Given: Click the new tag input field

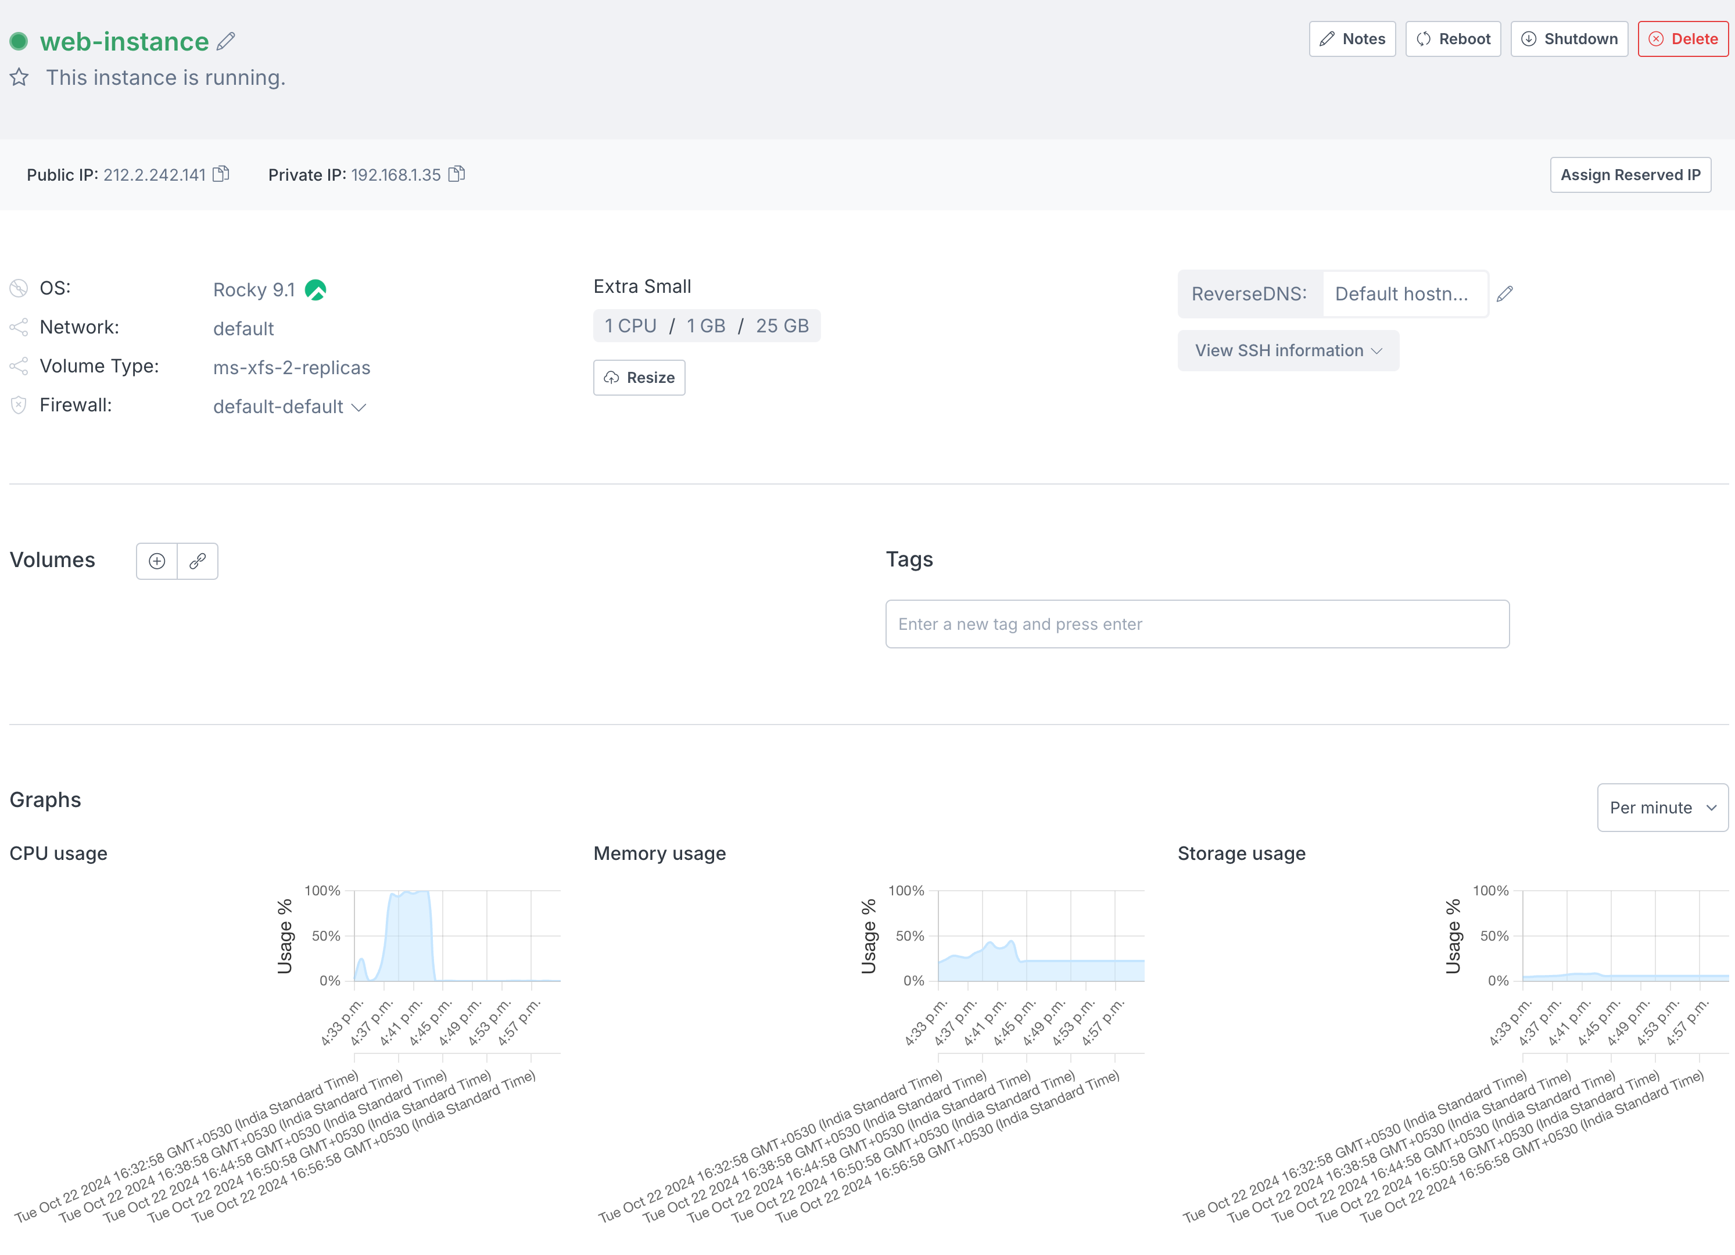Looking at the screenshot, I should click(x=1196, y=624).
